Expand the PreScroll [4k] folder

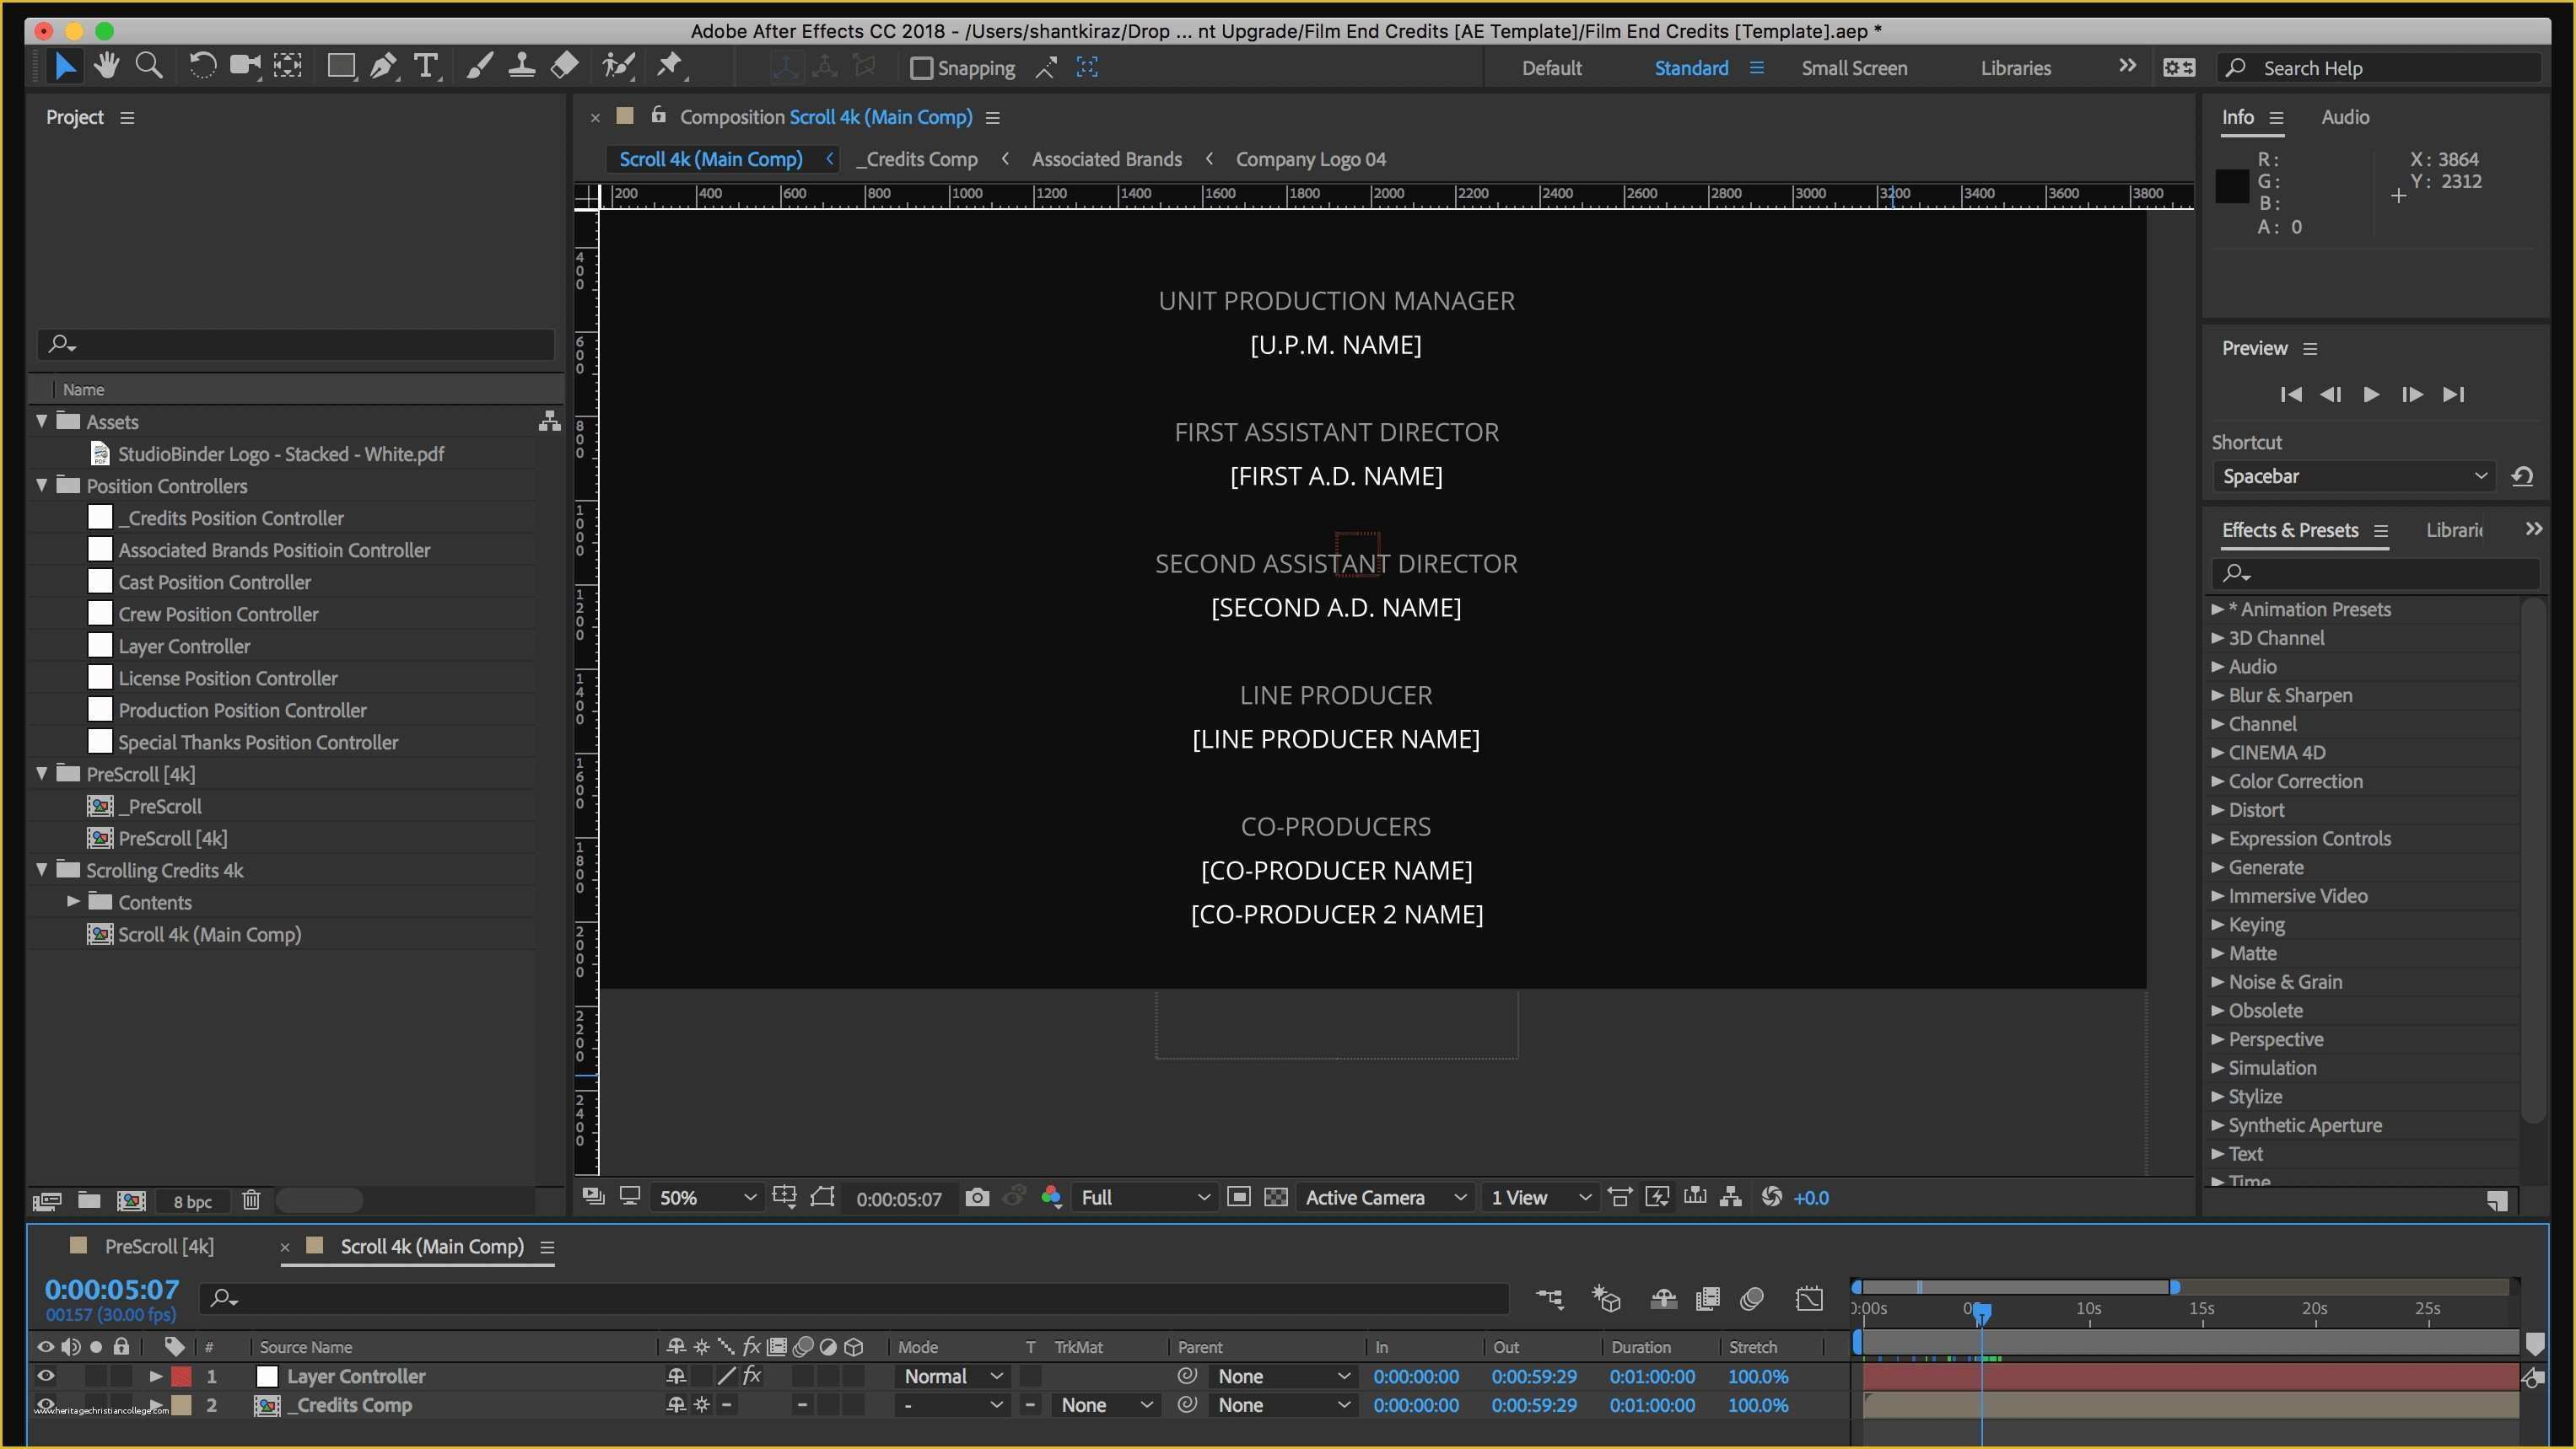pyautogui.click(x=40, y=772)
